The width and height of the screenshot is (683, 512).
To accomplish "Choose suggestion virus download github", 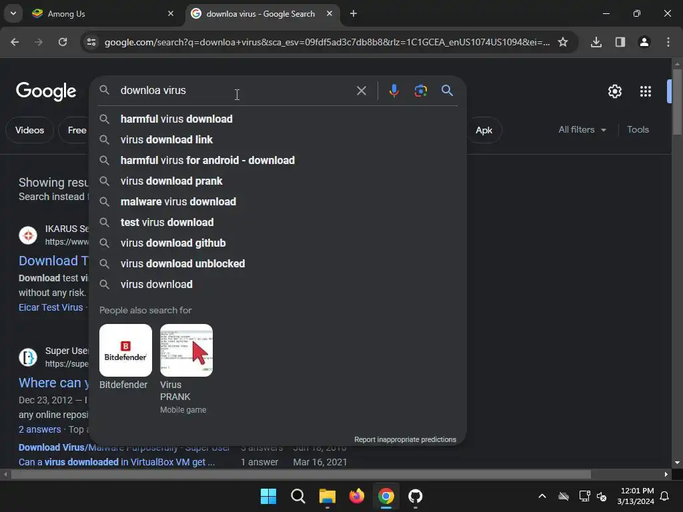I will pyautogui.click(x=278, y=243).
